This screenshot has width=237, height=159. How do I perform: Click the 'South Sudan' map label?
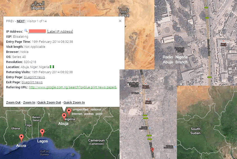(195, 131)
